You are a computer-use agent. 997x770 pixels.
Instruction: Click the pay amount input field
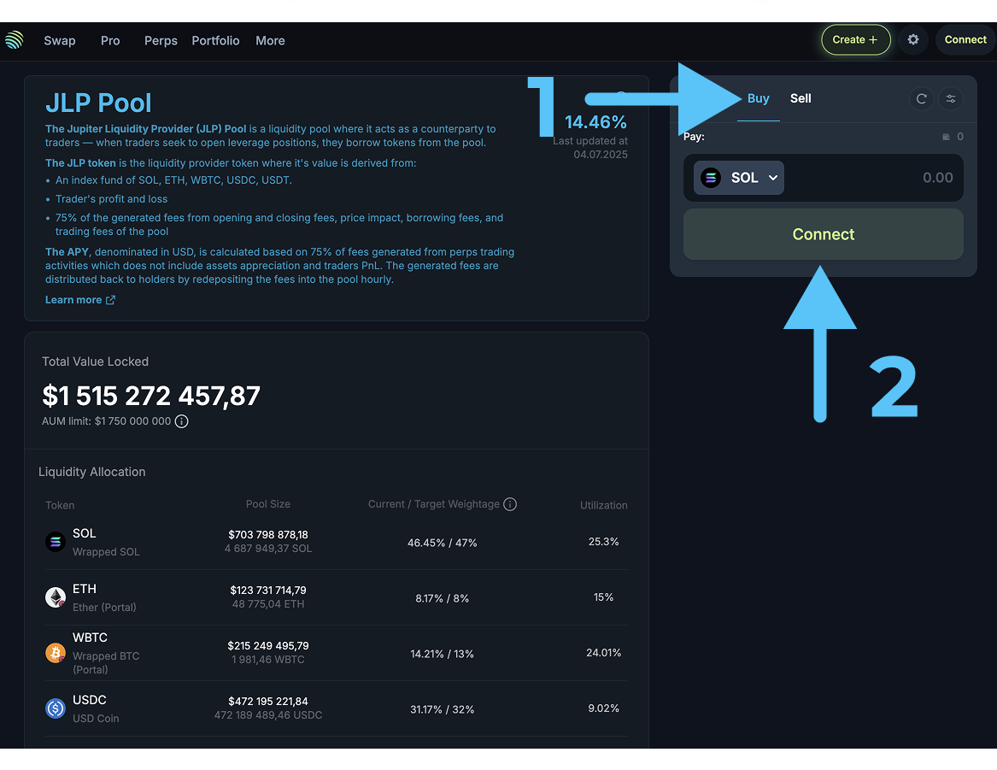[880, 178]
